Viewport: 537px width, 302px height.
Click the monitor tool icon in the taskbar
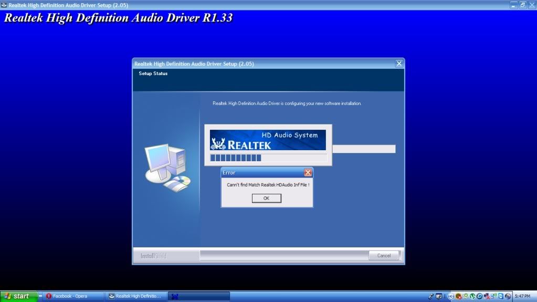click(439, 296)
